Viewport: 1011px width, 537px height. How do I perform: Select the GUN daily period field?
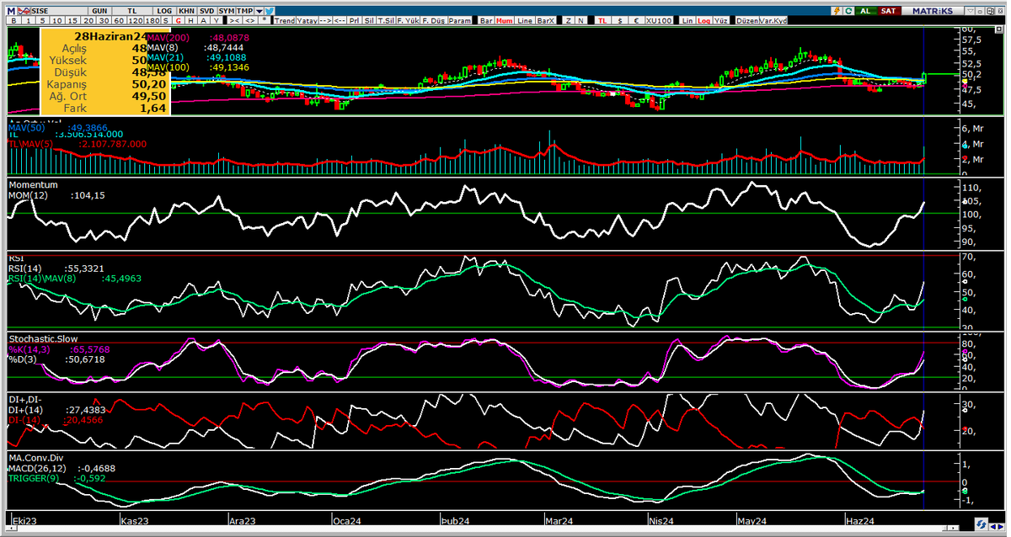[99, 10]
